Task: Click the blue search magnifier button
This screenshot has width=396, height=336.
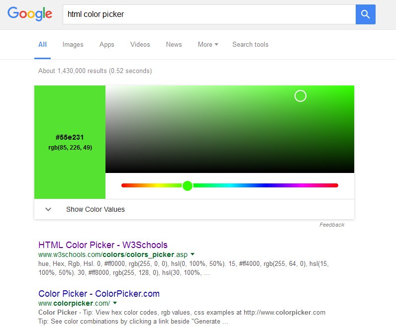Action: [366, 14]
